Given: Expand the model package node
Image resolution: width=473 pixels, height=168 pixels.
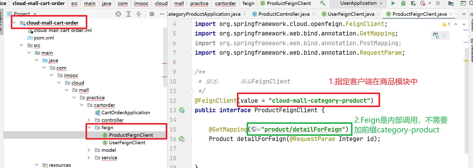Looking at the screenshot, I should click(89, 150).
